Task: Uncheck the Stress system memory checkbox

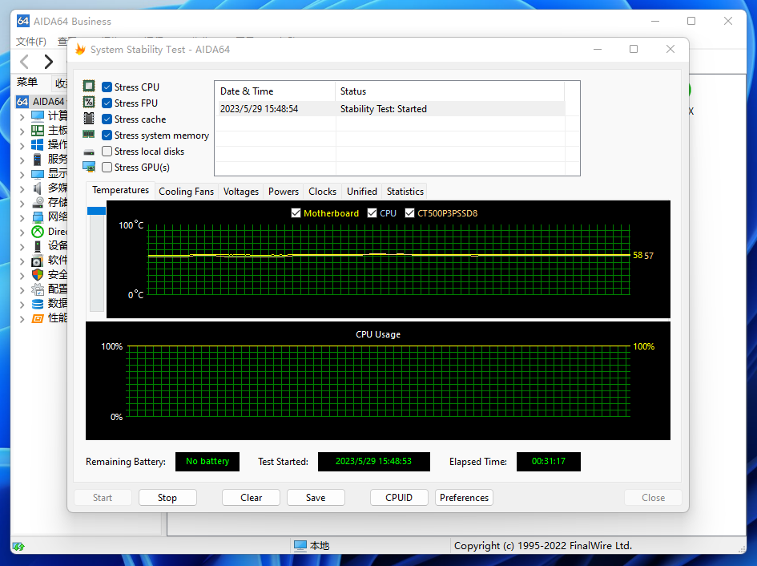Action: pos(107,135)
